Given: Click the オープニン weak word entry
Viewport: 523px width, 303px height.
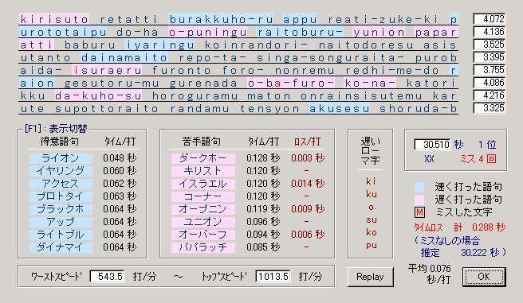Looking at the screenshot, I should (203, 209).
